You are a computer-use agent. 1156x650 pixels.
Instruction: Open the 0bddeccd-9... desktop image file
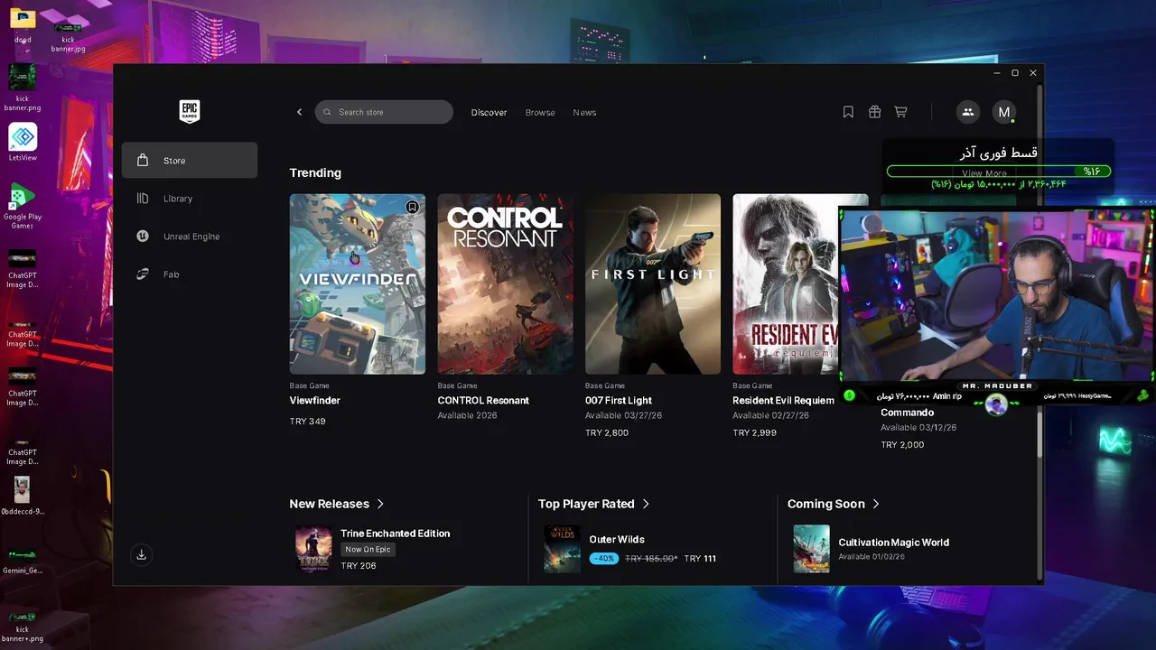pyautogui.click(x=23, y=496)
